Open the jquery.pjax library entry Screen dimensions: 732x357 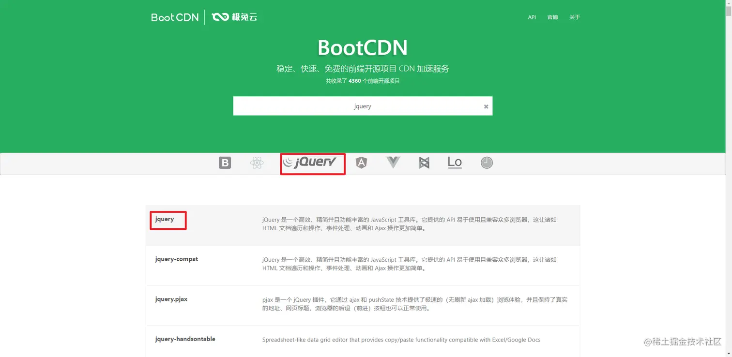click(171, 299)
